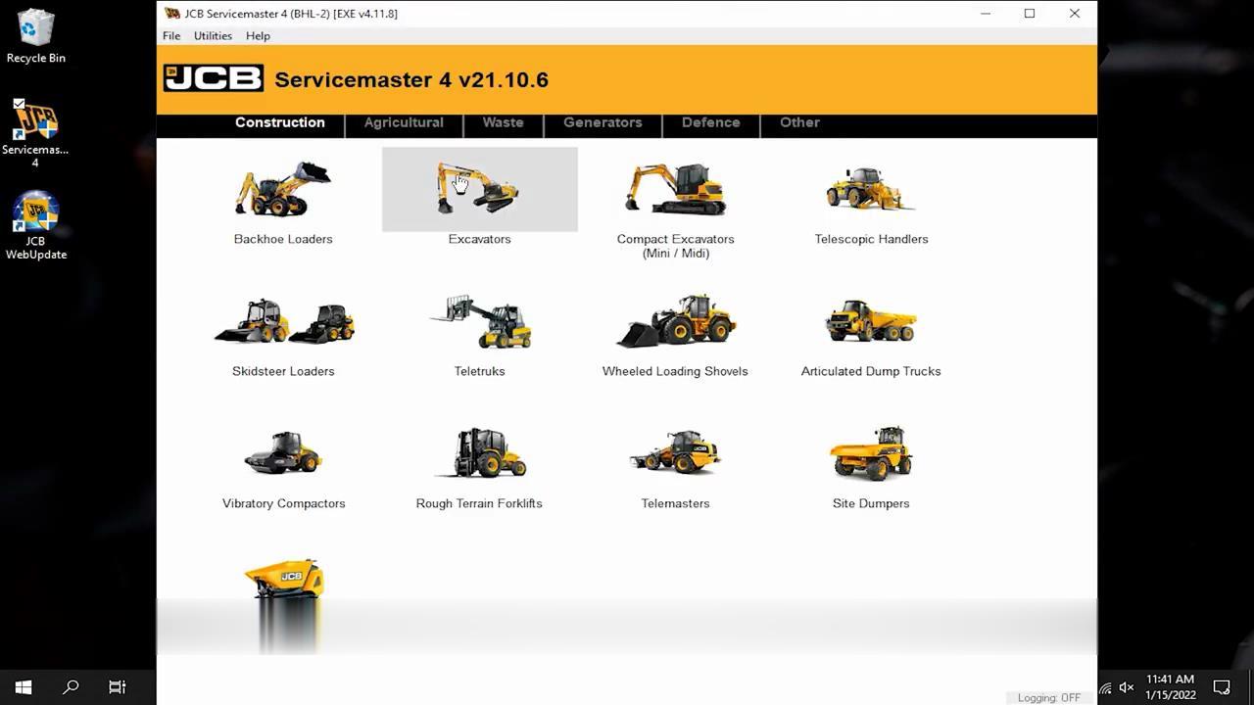Click the Site Dumpers label
Screen dimensions: 1254x705
[871, 503]
